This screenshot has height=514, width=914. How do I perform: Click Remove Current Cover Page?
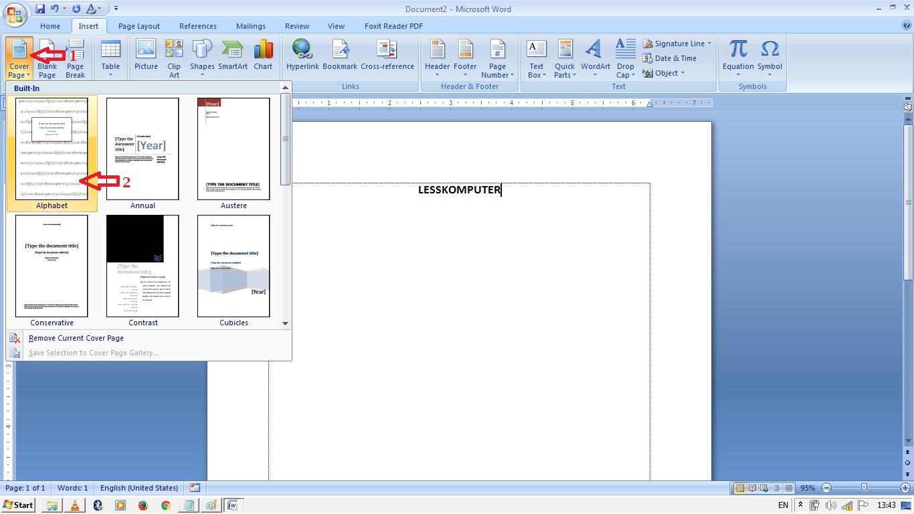coord(76,338)
